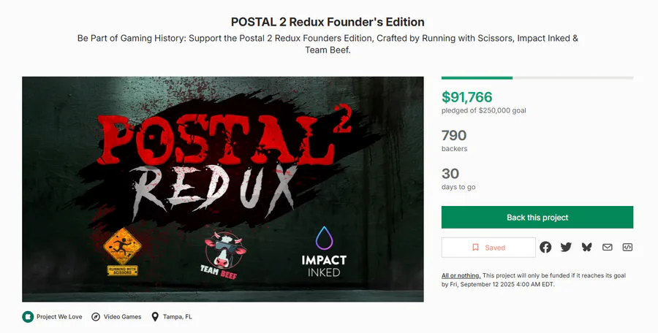Open the embed code icon
The width and height of the screenshot is (658, 333).
[627, 248]
